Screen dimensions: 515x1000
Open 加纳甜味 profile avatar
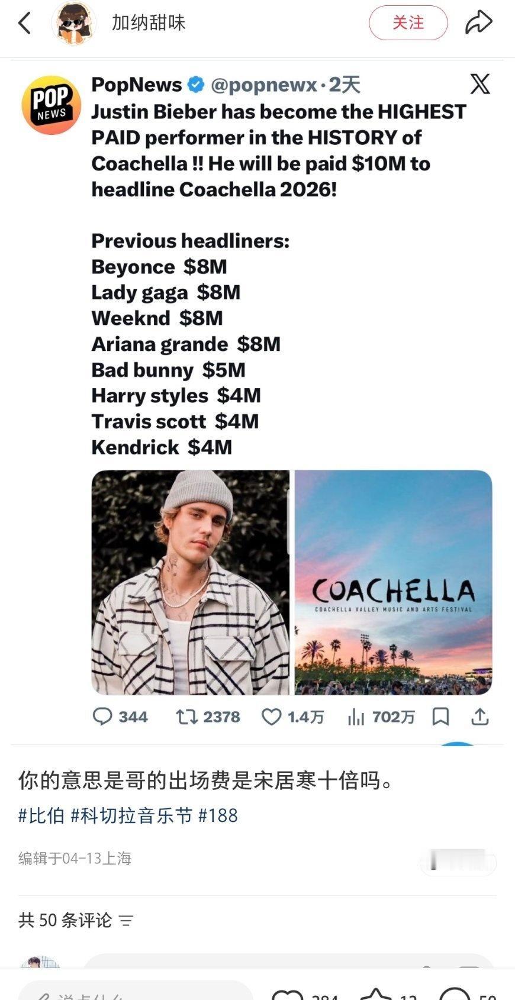pos(74,24)
